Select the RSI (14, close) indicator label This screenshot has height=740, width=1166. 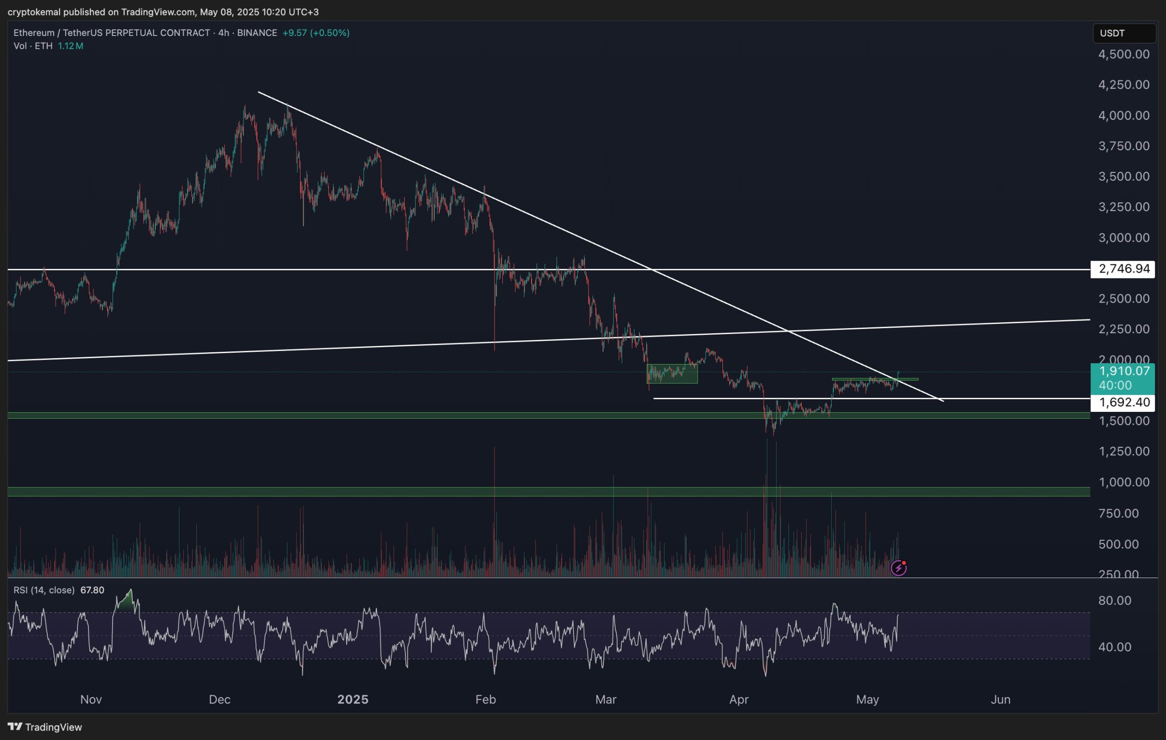coord(44,590)
